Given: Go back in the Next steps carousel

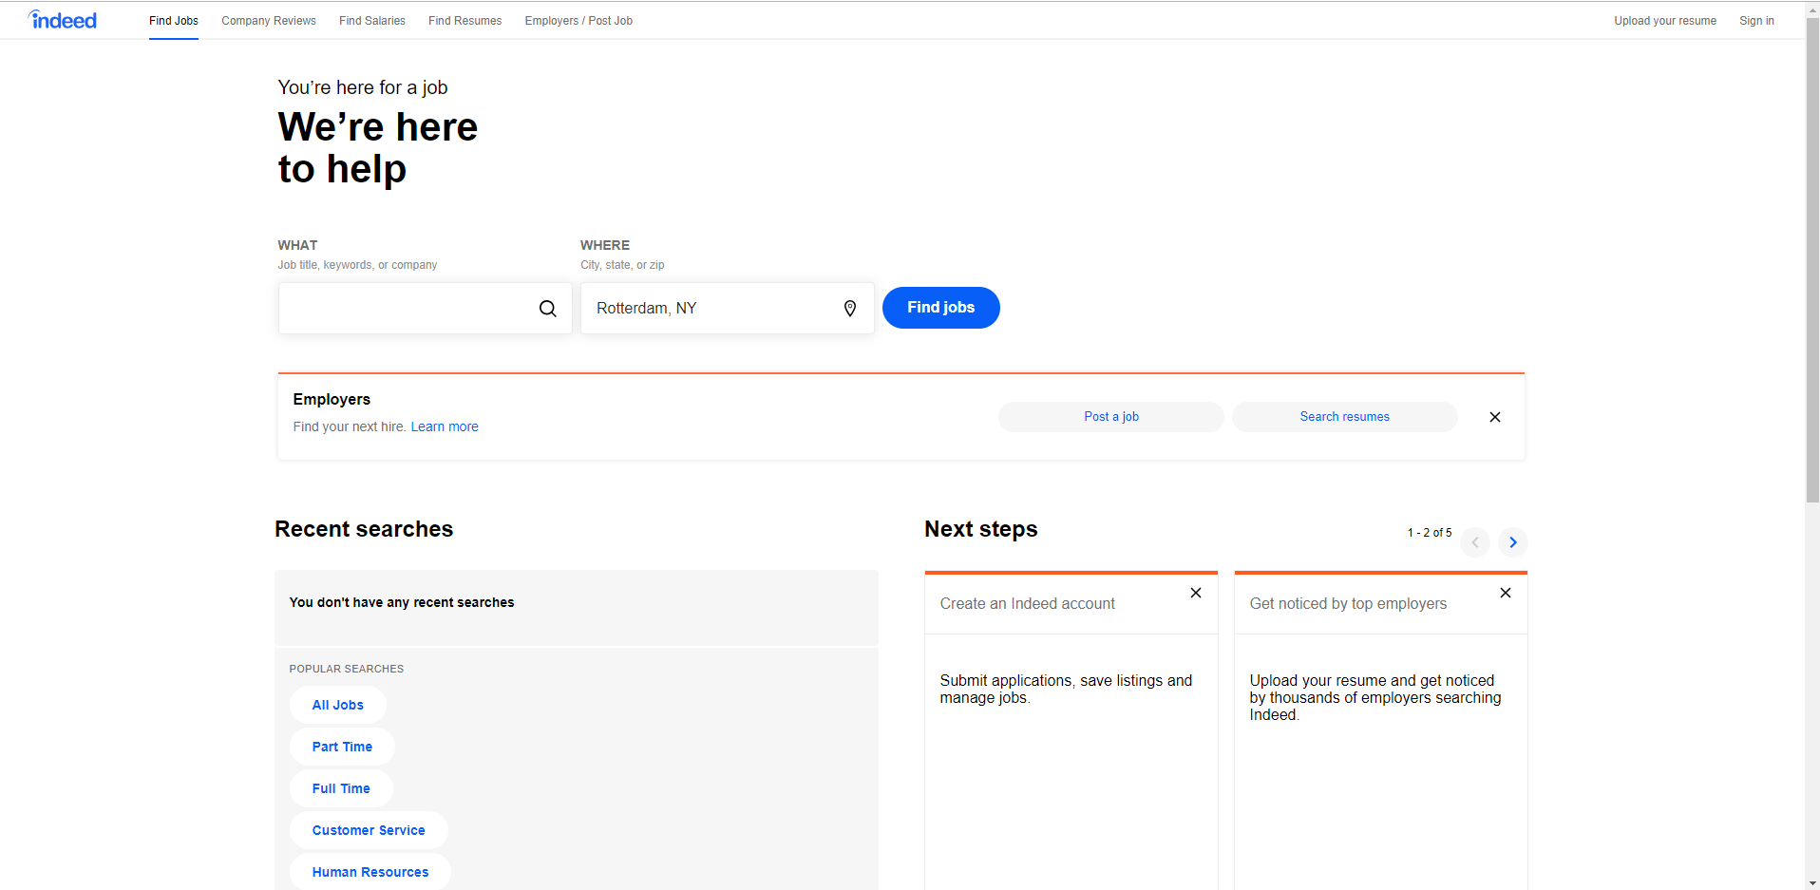Looking at the screenshot, I should coord(1474,541).
